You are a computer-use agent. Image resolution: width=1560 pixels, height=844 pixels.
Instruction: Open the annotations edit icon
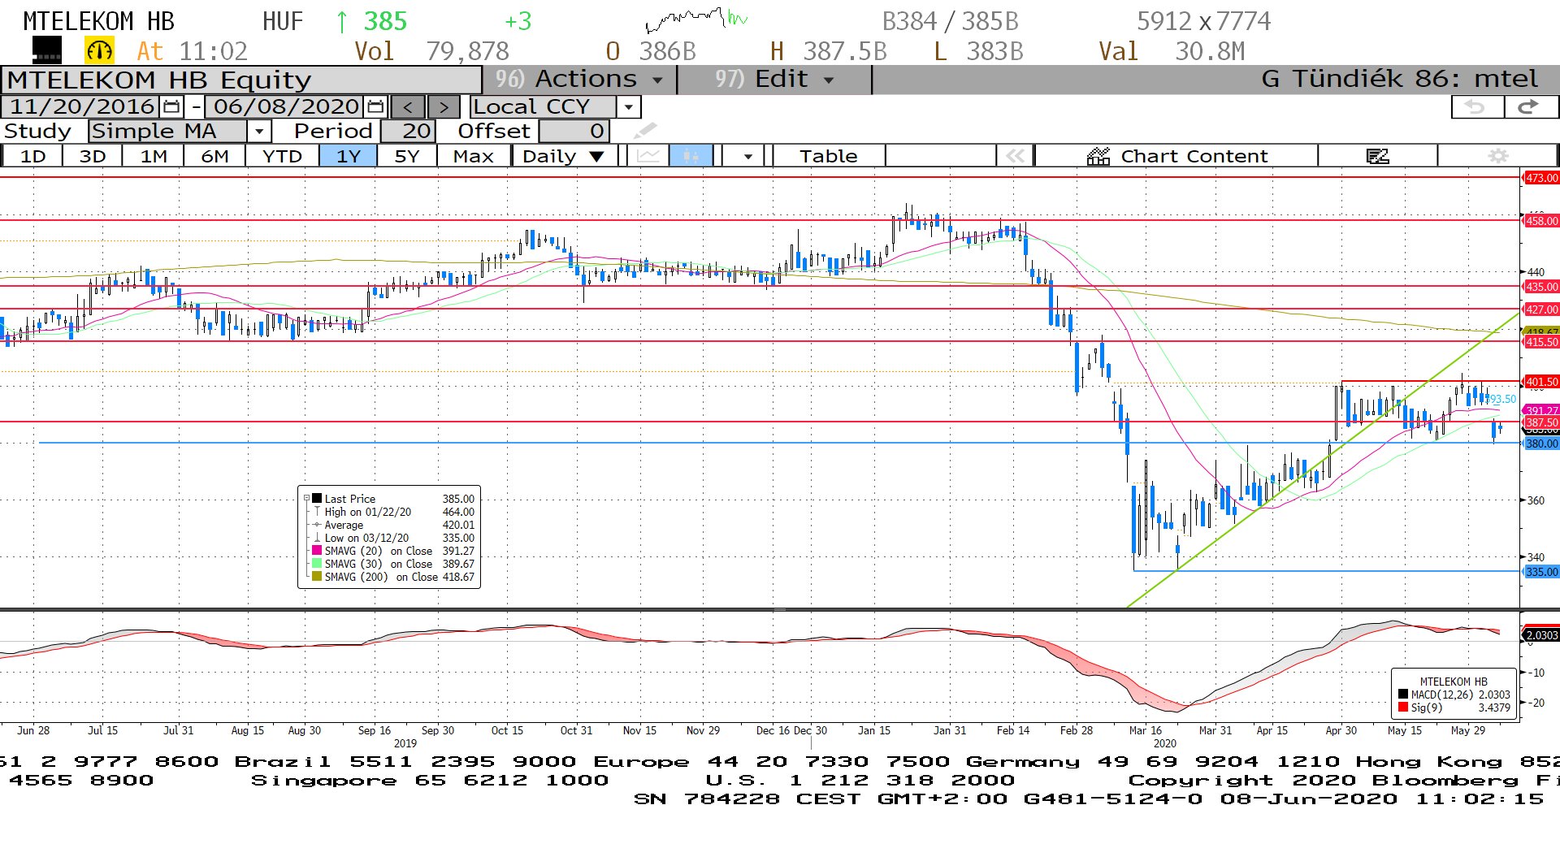click(1377, 155)
